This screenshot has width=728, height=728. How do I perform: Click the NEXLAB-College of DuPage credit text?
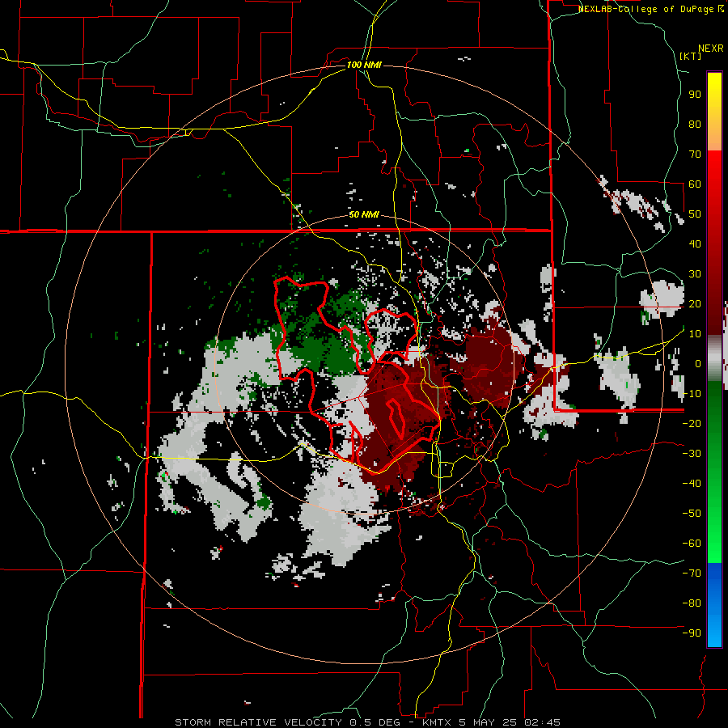tap(648, 9)
